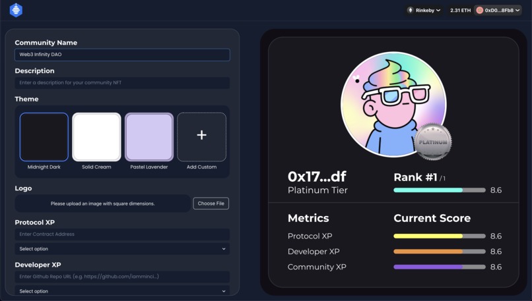The height and width of the screenshot is (301, 532).
Task: Click the Rank #1 heading
Action: (x=416, y=177)
